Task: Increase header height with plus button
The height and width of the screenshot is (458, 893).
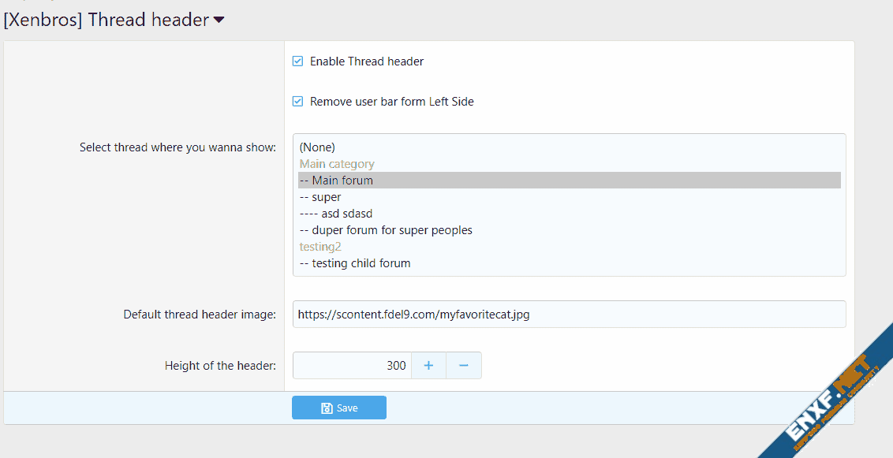Action: [x=428, y=366]
